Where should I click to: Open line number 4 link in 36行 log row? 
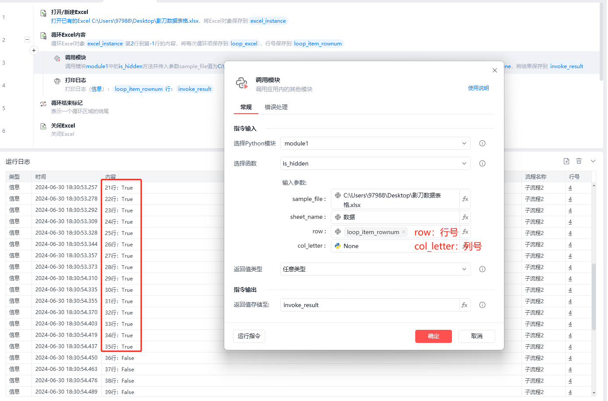click(x=570, y=358)
